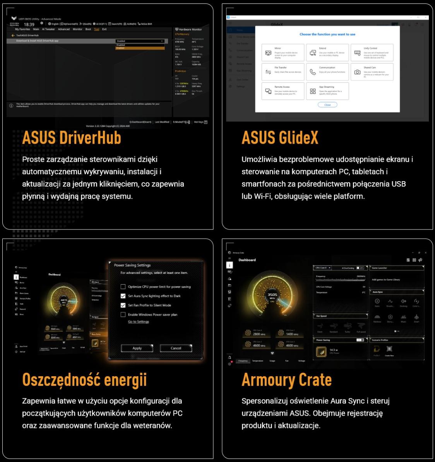Screen dimensions: 435x462
Task: Check Optimize CPU power limit for power saving
Action: [123, 287]
